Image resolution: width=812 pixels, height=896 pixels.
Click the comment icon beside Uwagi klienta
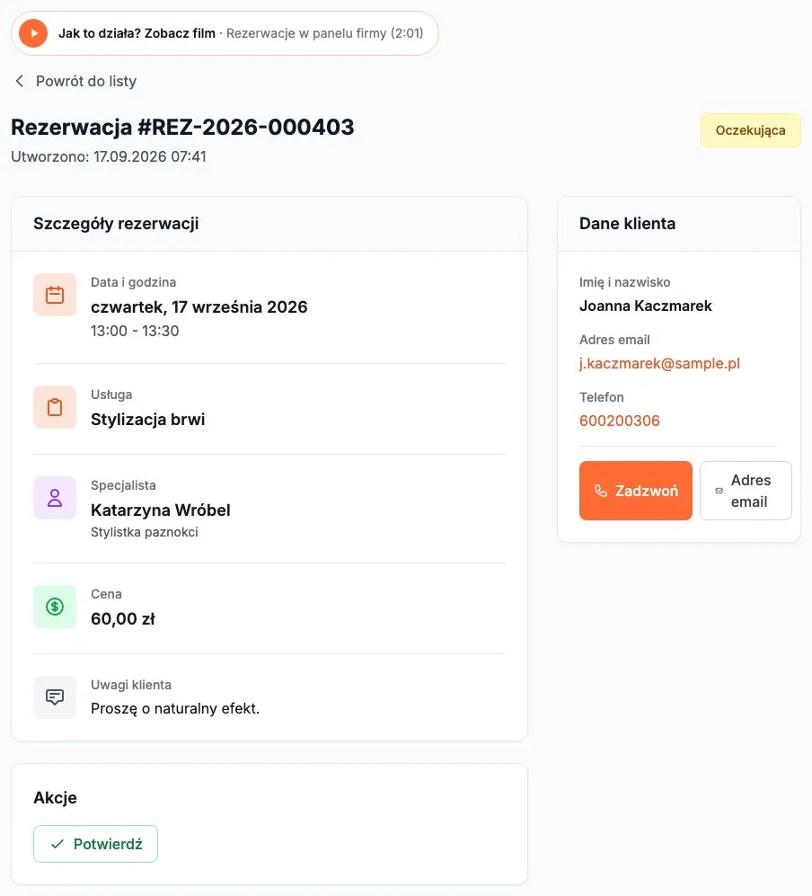(55, 697)
